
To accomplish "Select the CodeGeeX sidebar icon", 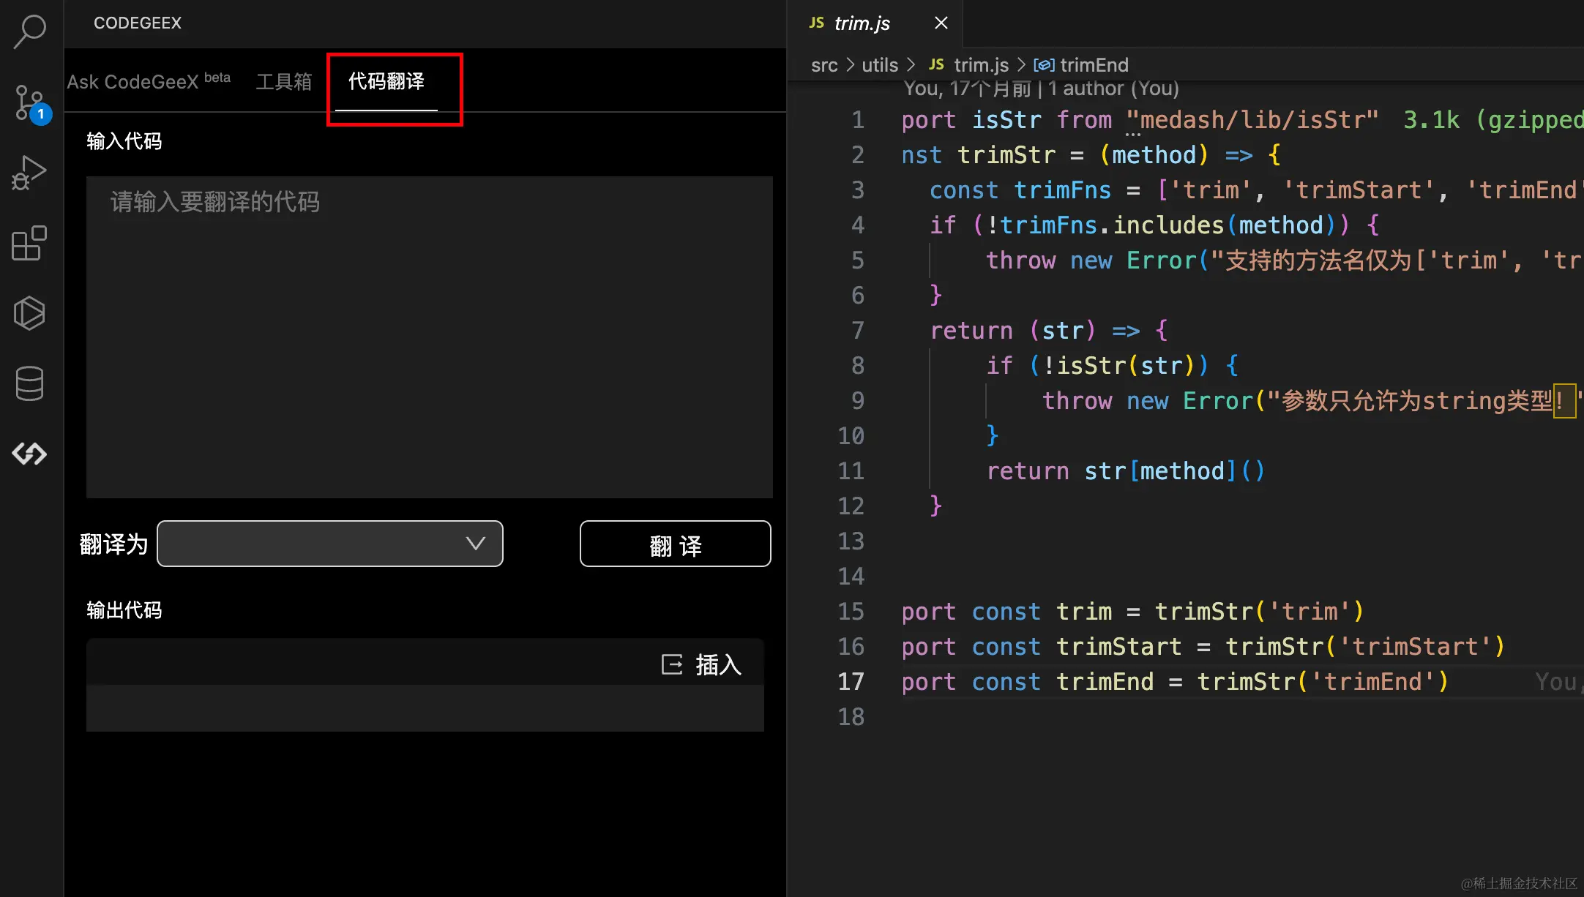I will click(30, 454).
